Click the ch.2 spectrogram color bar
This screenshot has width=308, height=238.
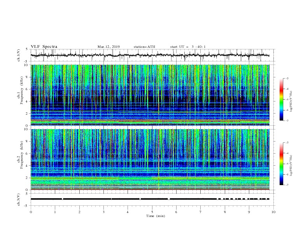pos(281,164)
